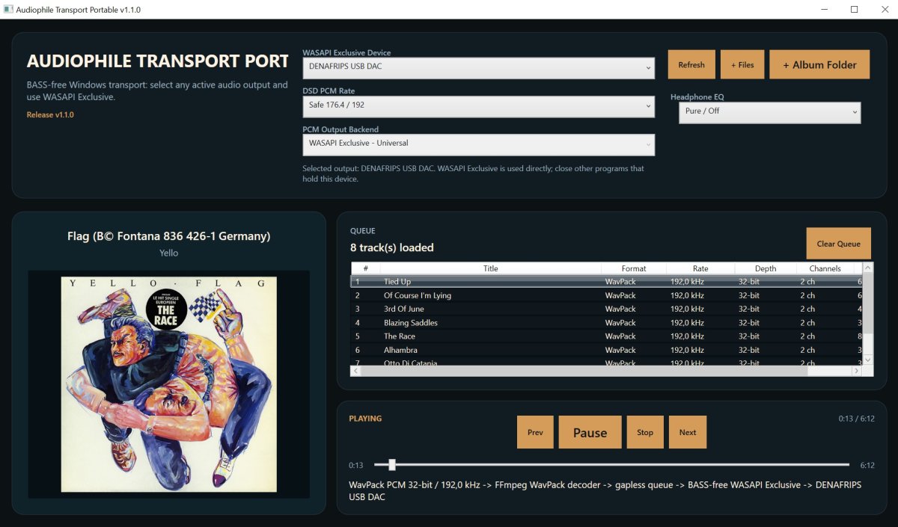
Task: Select the track 3rd Of June
Action: [606, 309]
